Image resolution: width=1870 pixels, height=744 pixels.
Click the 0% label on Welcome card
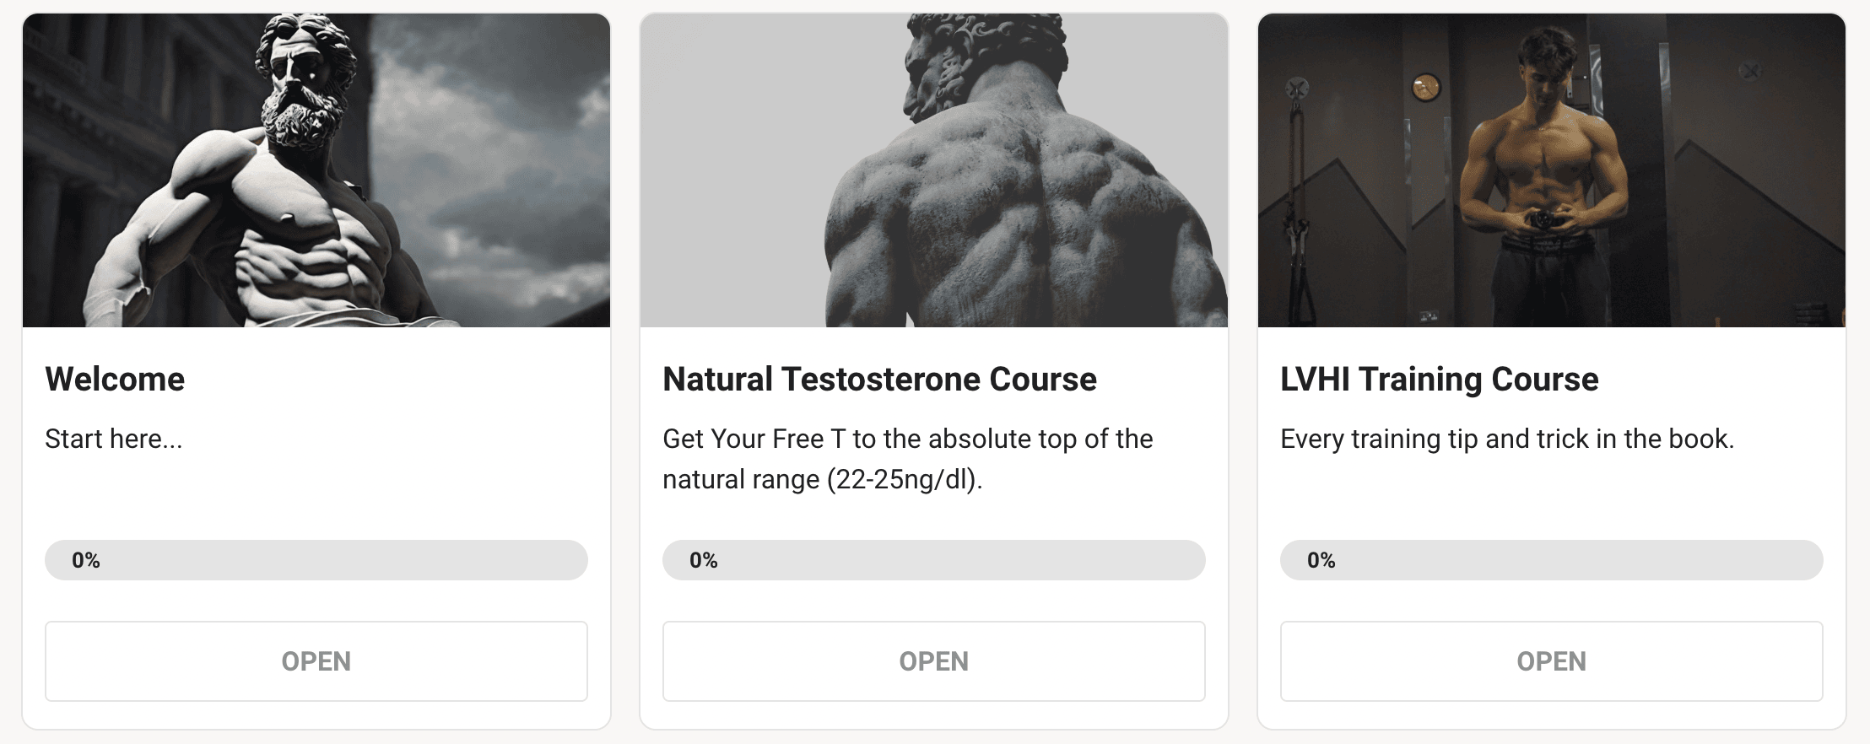(86, 560)
